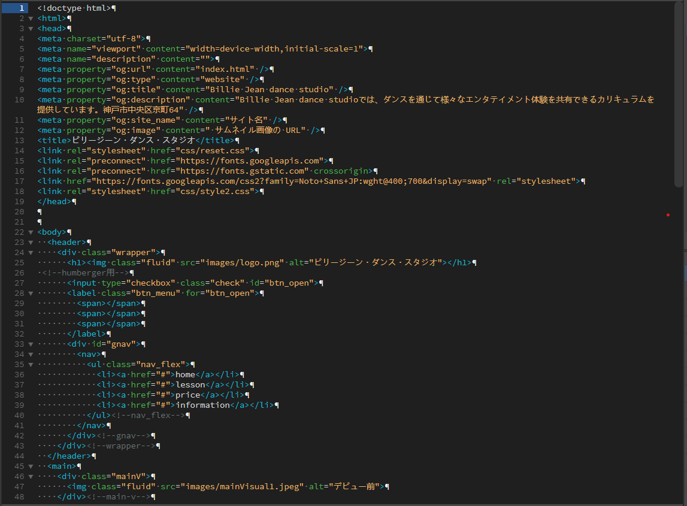The image size is (687, 506).
Task: Collapse the header block on line 23
Action: (31, 243)
